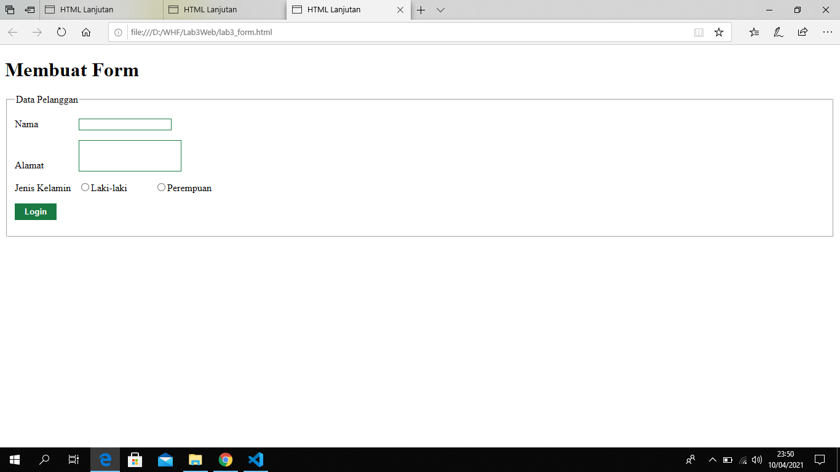Open a new tab with plus
This screenshot has width=840, height=472.
coord(421,10)
